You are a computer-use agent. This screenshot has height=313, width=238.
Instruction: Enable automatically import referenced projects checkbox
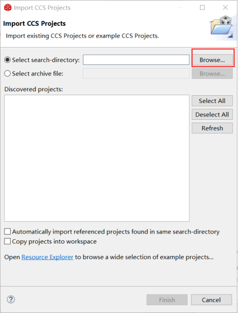(7, 232)
